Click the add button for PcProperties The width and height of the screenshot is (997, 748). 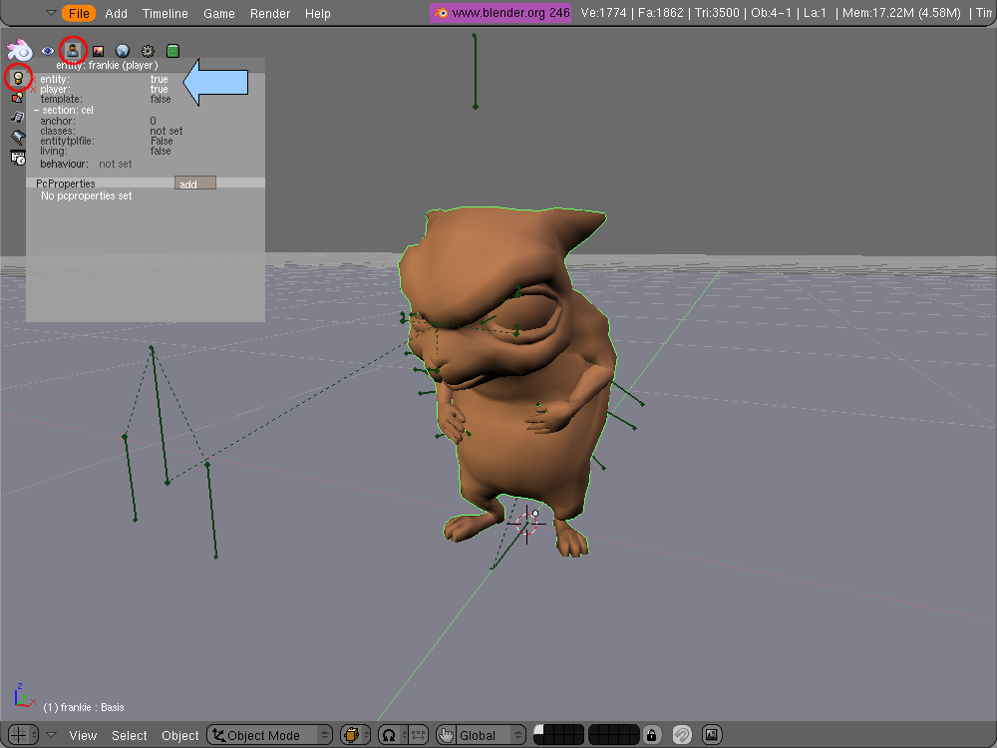(x=194, y=184)
